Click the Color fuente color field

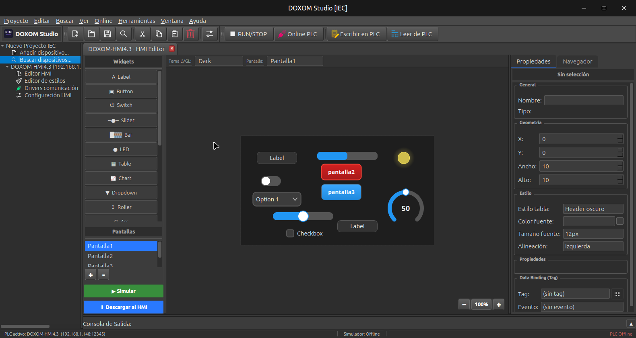(589, 221)
